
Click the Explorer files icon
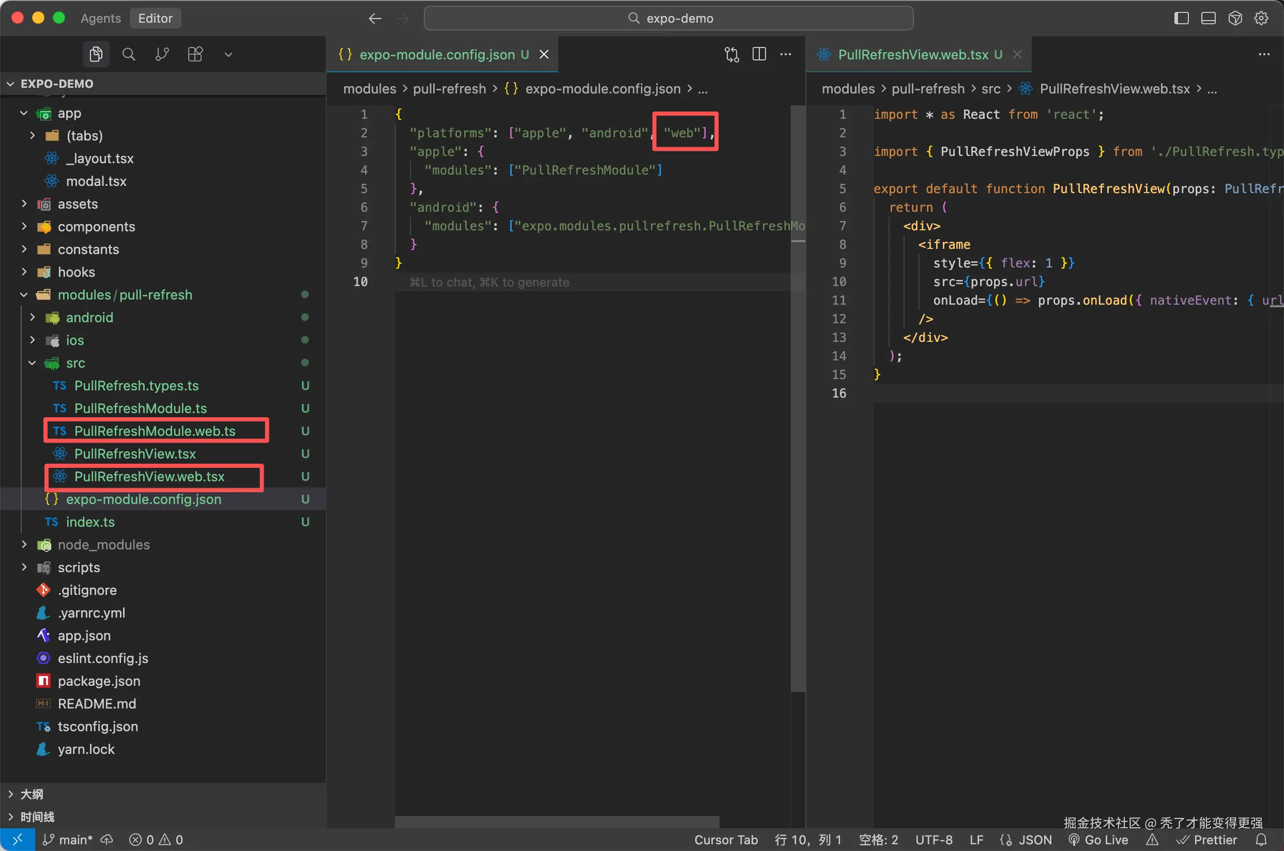96,54
